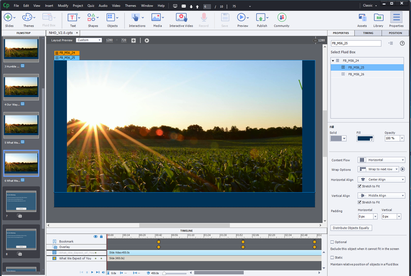
Task: Open the Wrap Options dropdown
Action: [x=378, y=169]
